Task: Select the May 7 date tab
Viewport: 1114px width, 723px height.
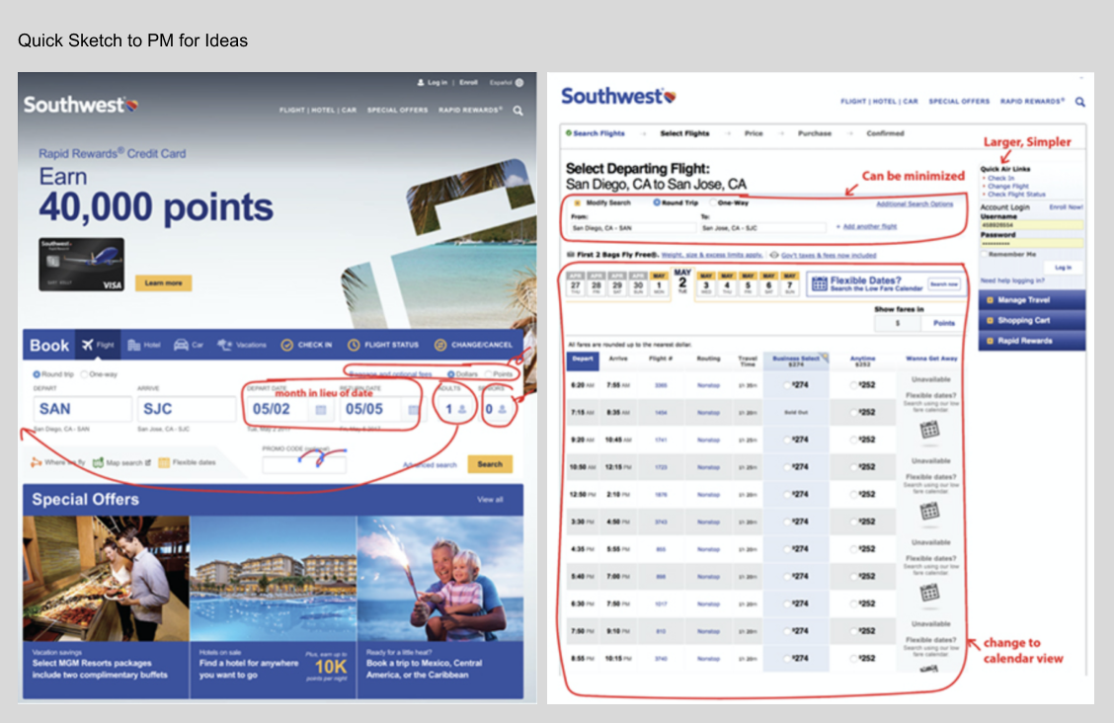Action: [x=789, y=284]
